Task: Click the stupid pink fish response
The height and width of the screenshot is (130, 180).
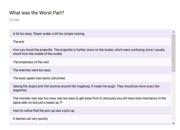Action: (86, 88)
